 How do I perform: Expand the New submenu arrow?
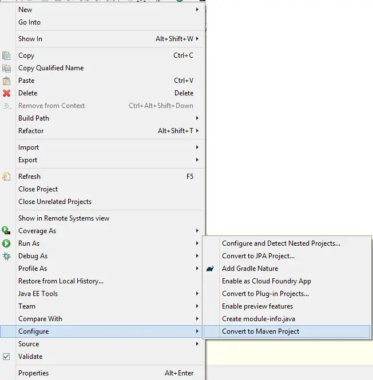coord(197,10)
